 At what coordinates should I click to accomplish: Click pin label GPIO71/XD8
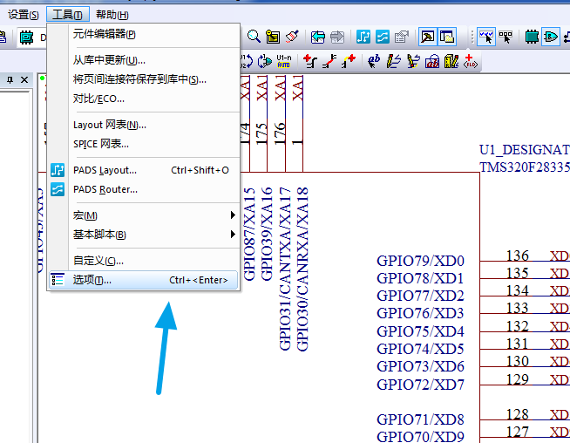(x=420, y=419)
